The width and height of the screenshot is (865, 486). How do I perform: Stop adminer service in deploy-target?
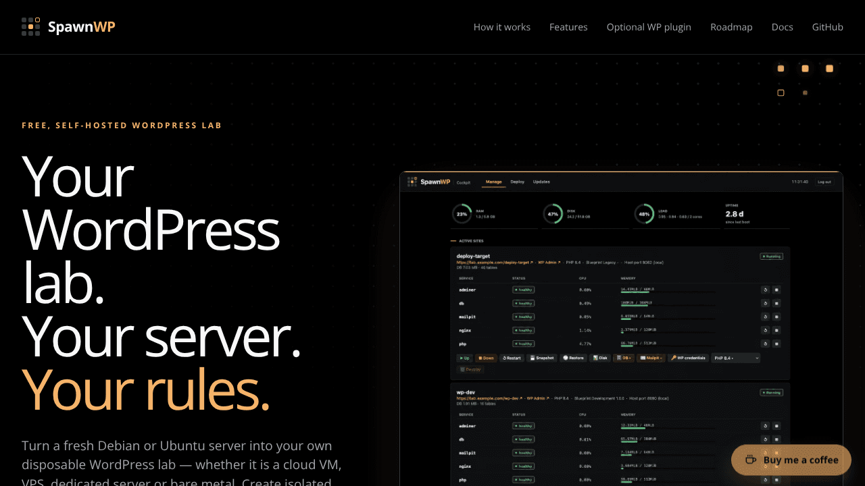click(x=776, y=290)
